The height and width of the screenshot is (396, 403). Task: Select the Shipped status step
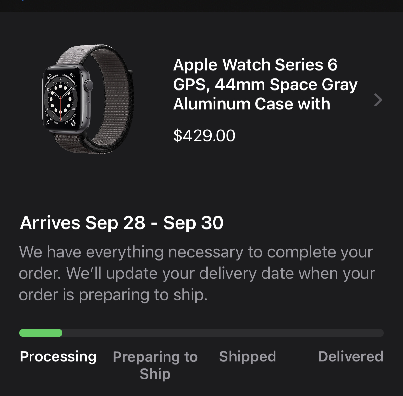pyautogui.click(x=248, y=356)
